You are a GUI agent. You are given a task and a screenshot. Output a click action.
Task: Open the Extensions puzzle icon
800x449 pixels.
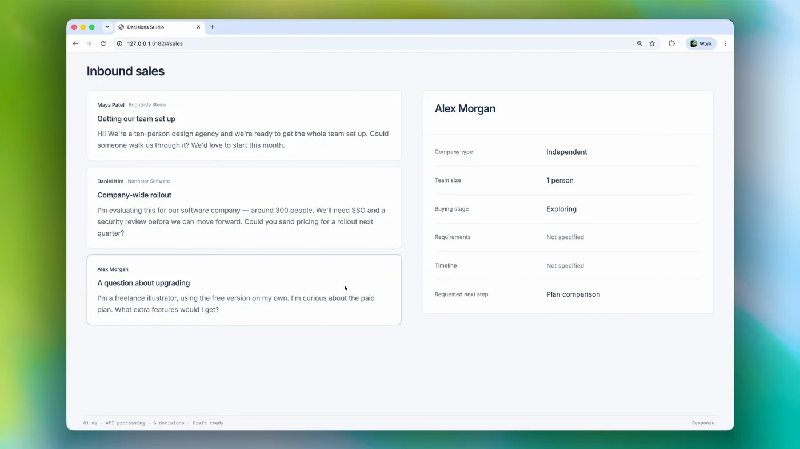pos(671,43)
